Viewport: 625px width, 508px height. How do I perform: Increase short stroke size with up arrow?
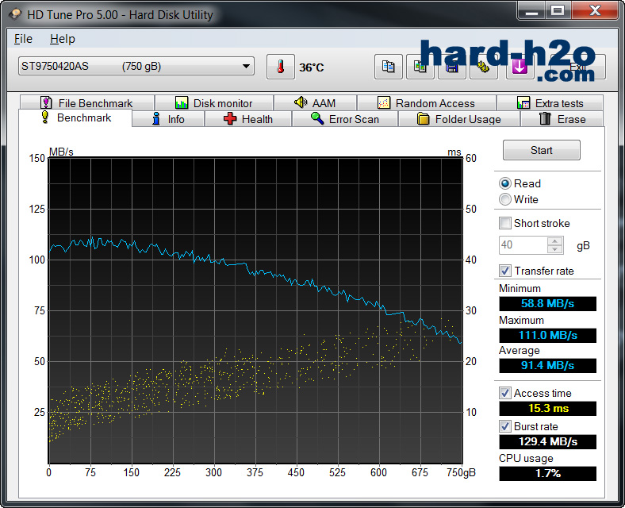coord(555,241)
